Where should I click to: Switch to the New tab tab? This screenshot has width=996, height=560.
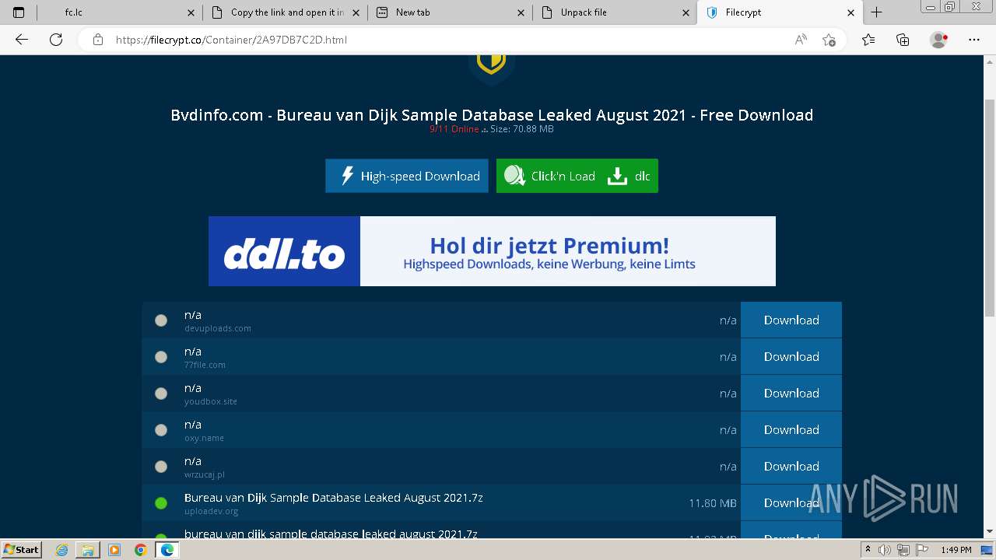(x=450, y=12)
